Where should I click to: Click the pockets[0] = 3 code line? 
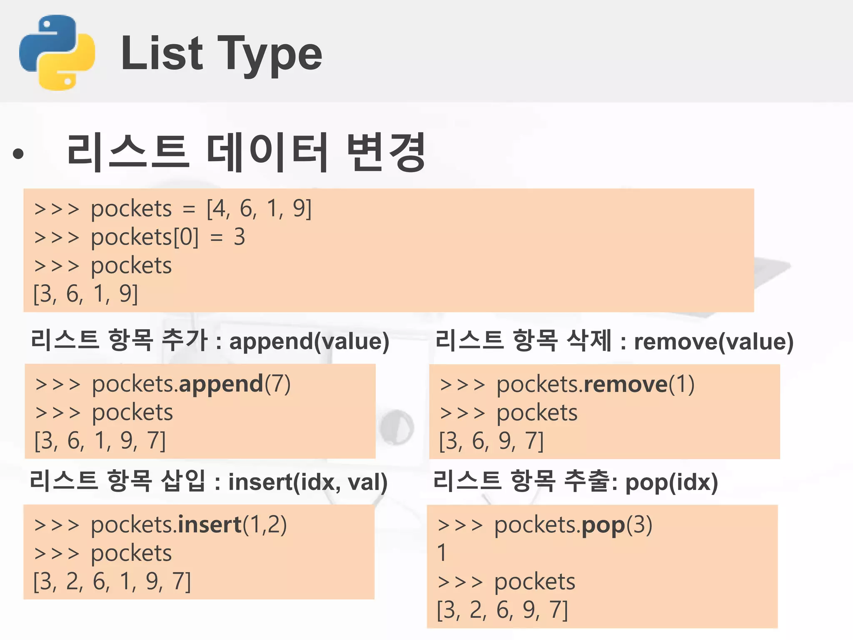[140, 237]
